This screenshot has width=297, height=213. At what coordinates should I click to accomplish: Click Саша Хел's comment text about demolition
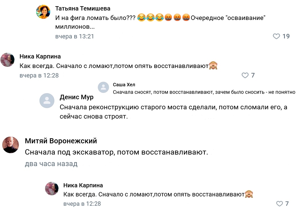(x=204, y=92)
